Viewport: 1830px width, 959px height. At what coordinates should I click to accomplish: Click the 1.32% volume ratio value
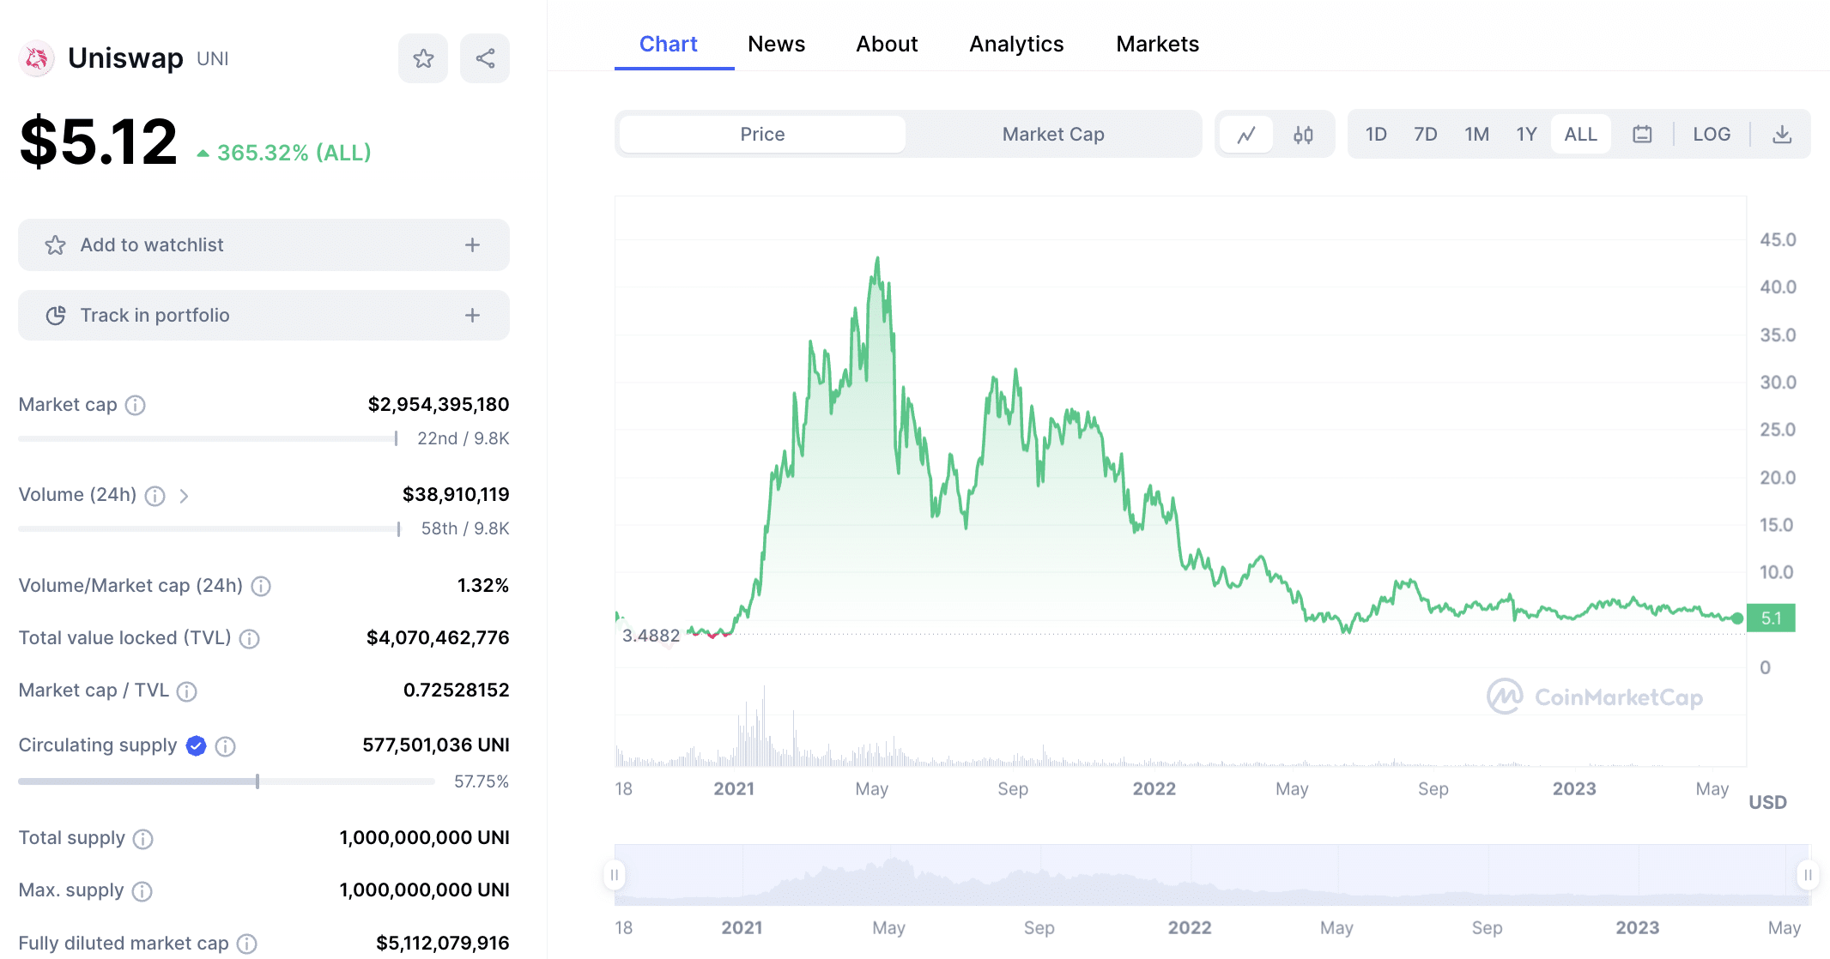click(483, 586)
